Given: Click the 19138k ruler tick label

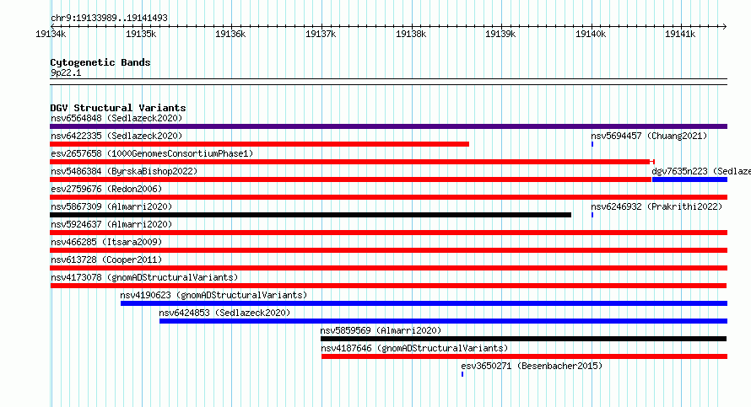Looking at the screenshot, I should click(411, 34).
